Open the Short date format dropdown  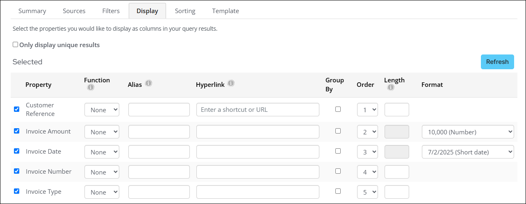tap(468, 152)
